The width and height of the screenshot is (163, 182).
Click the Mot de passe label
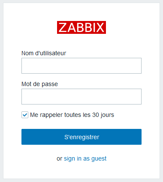pos(40,84)
